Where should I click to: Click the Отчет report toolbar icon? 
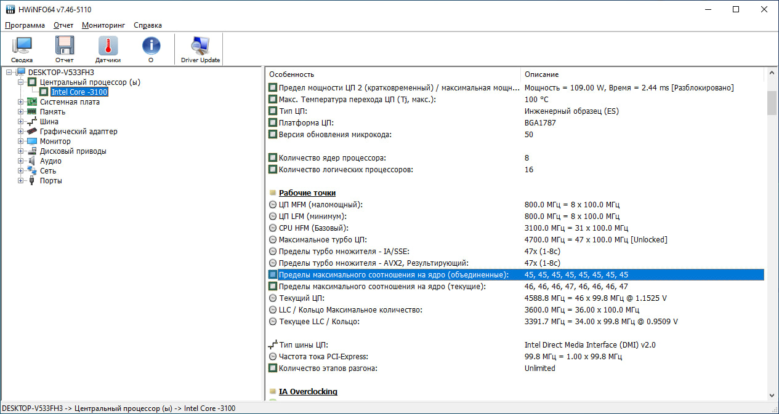64,49
